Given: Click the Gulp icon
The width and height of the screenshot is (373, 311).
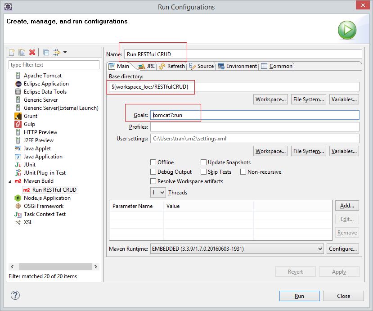Looking at the screenshot, I should point(18,124).
